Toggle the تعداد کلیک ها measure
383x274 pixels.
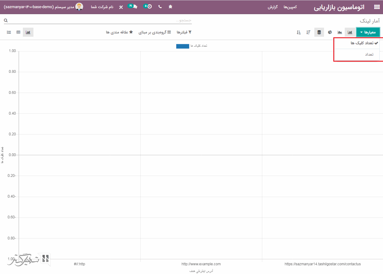357,43
